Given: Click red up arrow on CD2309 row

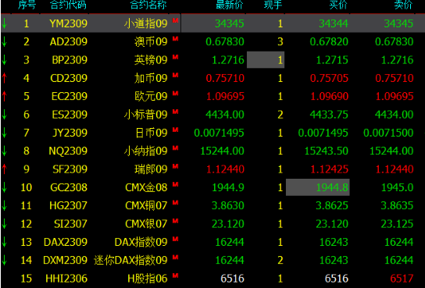Looking at the screenshot, I should 4,78.
